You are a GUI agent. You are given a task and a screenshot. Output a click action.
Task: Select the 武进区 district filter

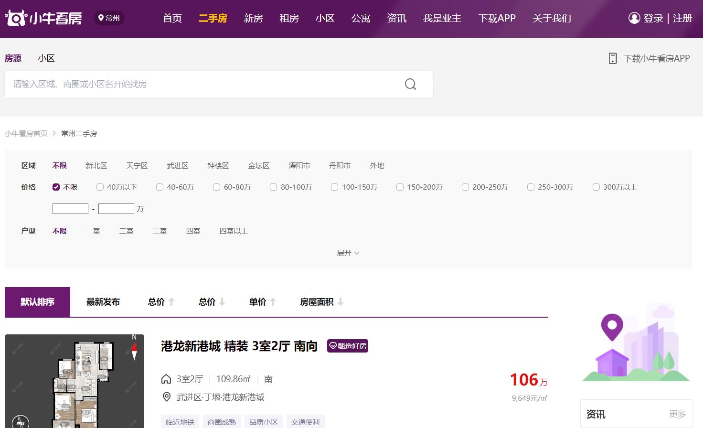pos(177,166)
